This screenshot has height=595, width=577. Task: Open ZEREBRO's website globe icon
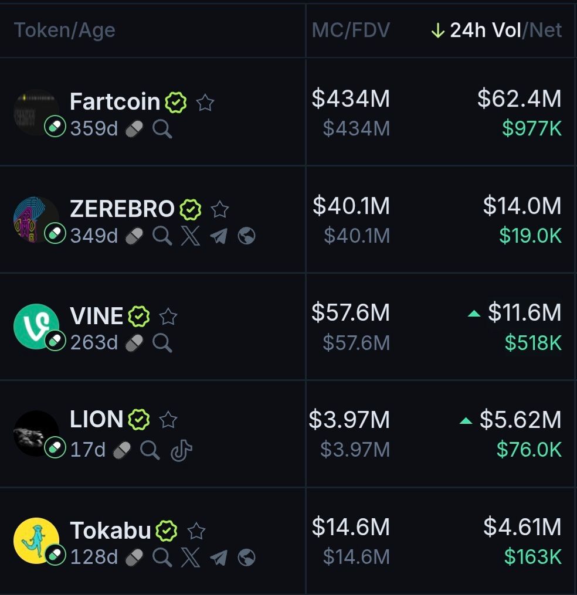pyautogui.click(x=247, y=236)
